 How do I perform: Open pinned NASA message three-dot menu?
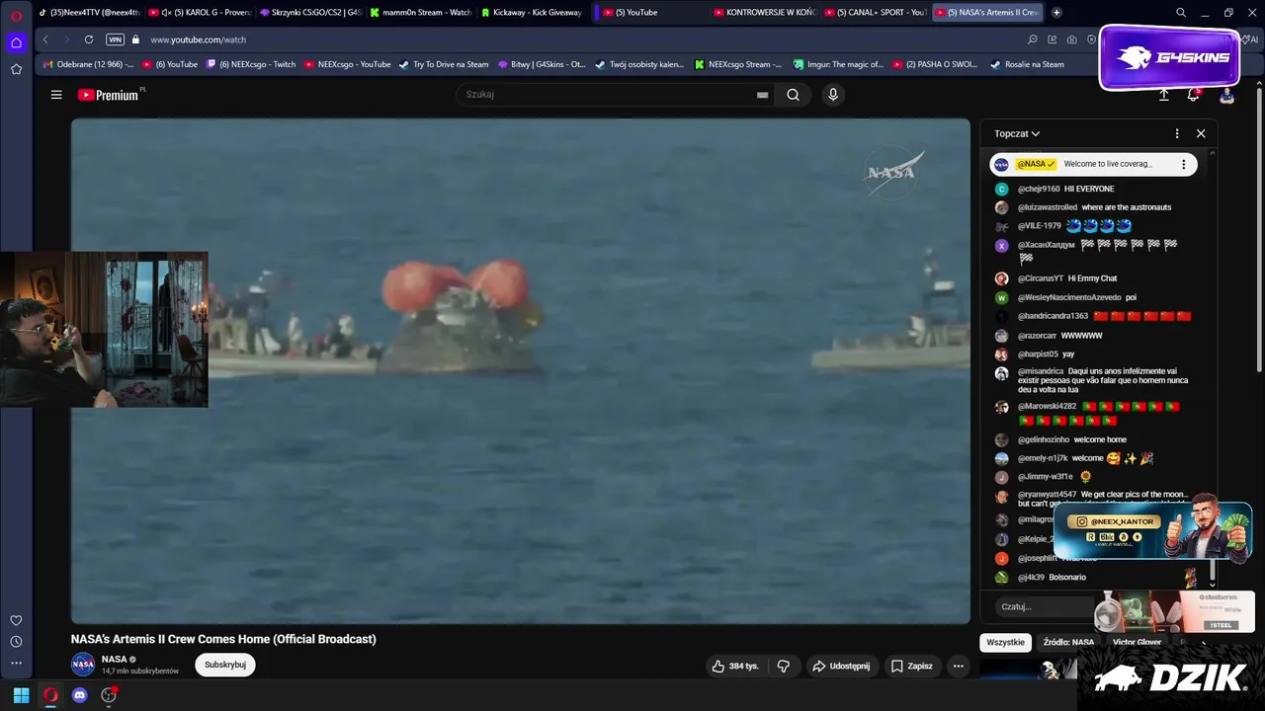(x=1183, y=165)
